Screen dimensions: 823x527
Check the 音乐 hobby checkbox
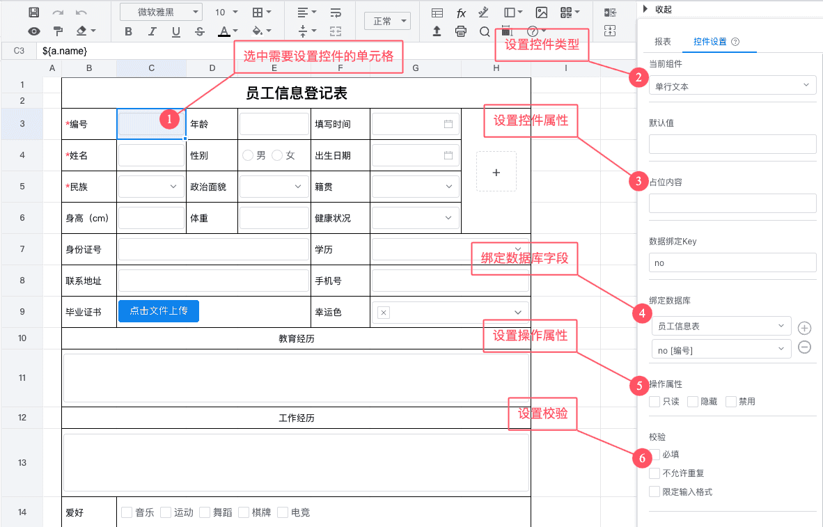pyautogui.click(x=127, y=512)
